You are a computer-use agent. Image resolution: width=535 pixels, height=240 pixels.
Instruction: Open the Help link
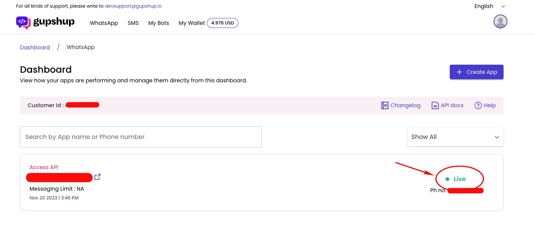tap(490, 105)
